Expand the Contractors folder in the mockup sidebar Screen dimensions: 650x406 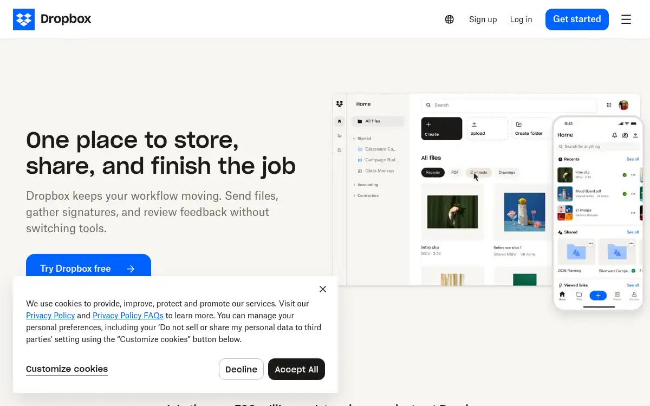354,195
